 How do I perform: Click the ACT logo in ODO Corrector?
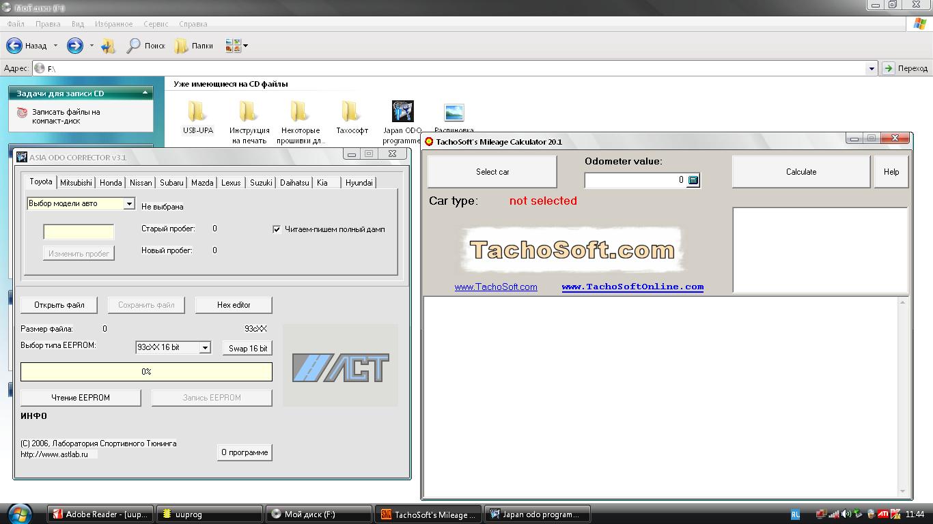[x=340, y=367]
